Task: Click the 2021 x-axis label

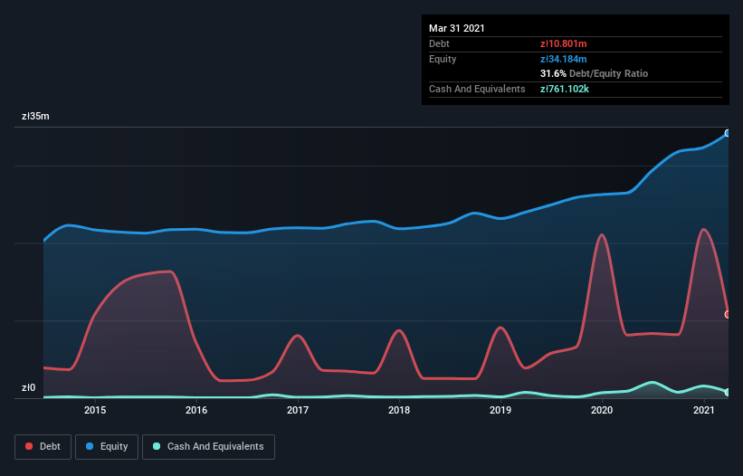Action: coord(704,410)
